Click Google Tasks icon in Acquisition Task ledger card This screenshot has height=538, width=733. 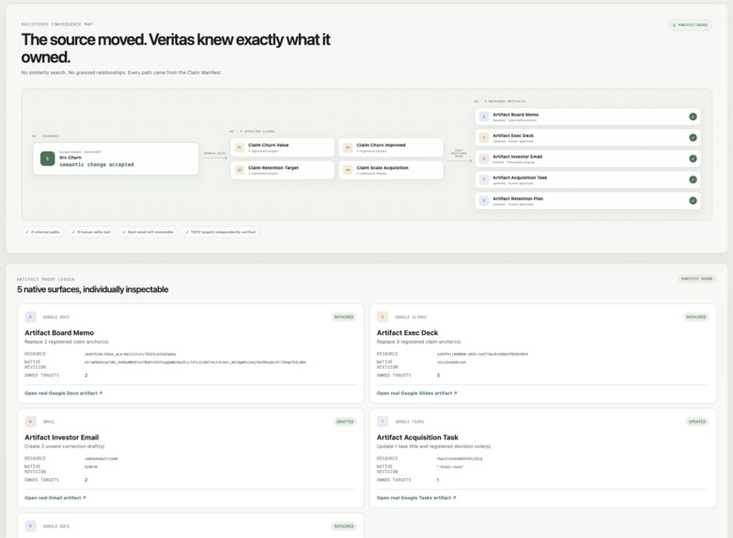coord(382,422)
